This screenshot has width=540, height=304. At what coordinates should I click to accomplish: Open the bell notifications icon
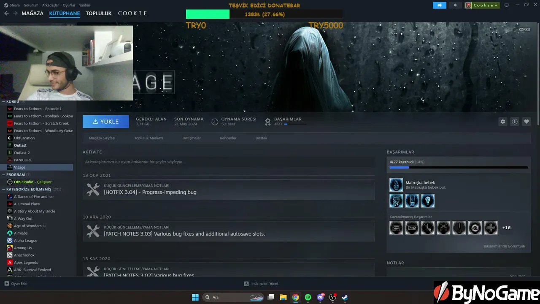455,5
